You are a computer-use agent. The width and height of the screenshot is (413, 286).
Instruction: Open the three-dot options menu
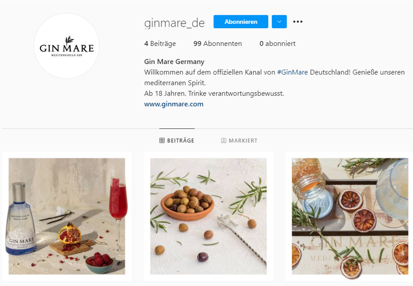point(297,21)
